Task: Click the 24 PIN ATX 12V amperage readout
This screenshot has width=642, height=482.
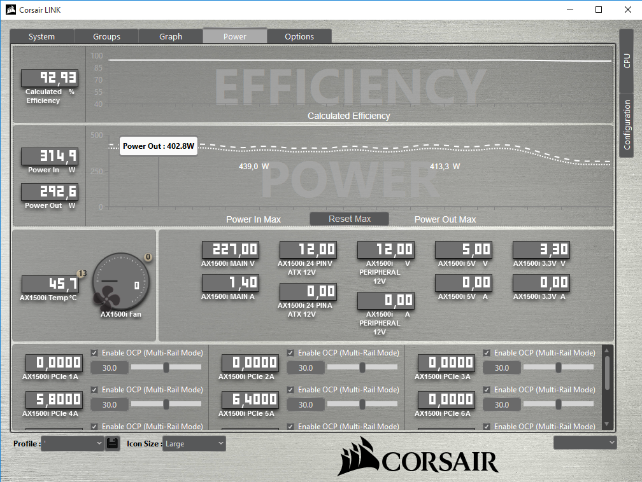Action: (308, 291)
